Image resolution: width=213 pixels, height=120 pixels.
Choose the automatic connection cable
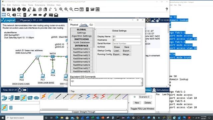pos(44,96)
